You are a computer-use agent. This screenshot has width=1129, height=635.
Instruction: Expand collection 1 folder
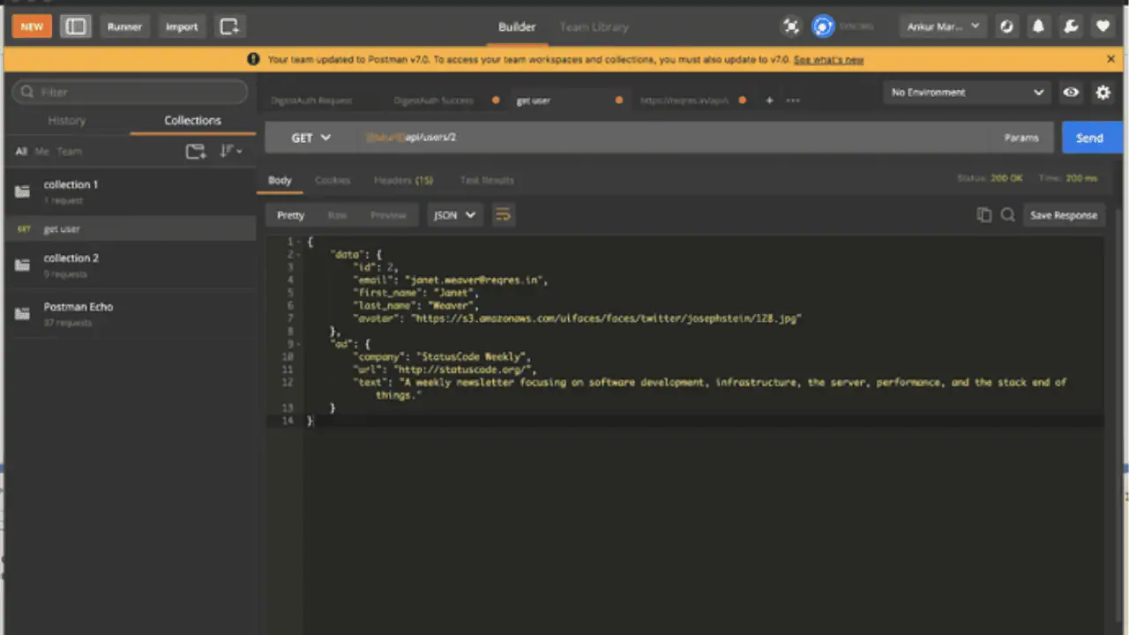131,191
